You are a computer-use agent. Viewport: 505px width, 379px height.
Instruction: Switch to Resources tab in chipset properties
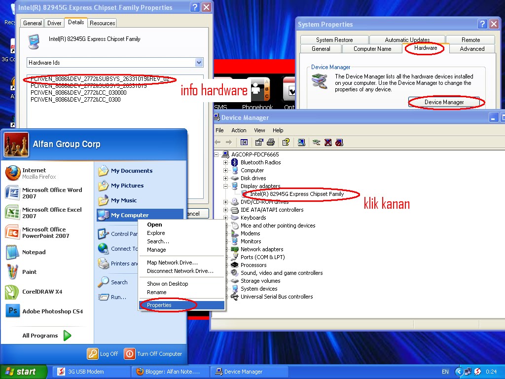[103, 23]
